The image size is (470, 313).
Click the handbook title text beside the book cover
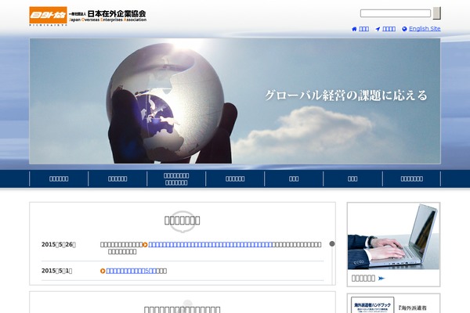coord(413,308)
